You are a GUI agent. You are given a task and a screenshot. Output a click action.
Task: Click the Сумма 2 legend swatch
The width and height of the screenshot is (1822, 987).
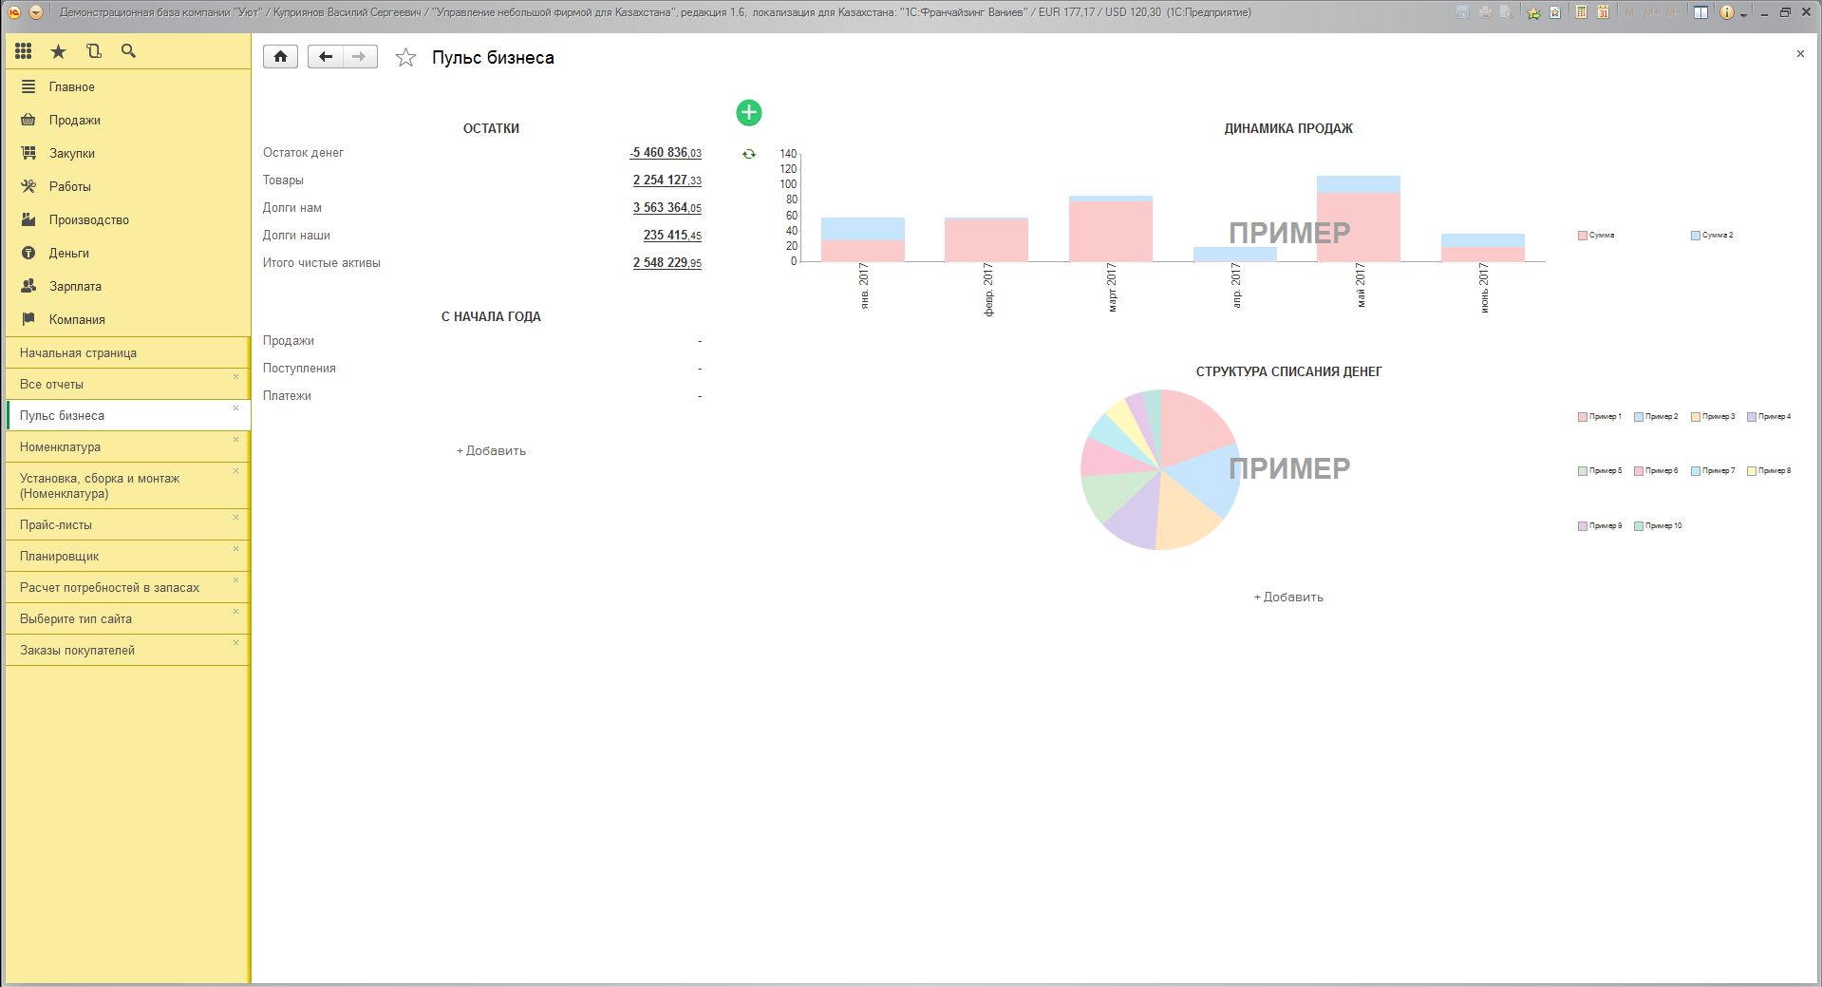click(1695, 236)
